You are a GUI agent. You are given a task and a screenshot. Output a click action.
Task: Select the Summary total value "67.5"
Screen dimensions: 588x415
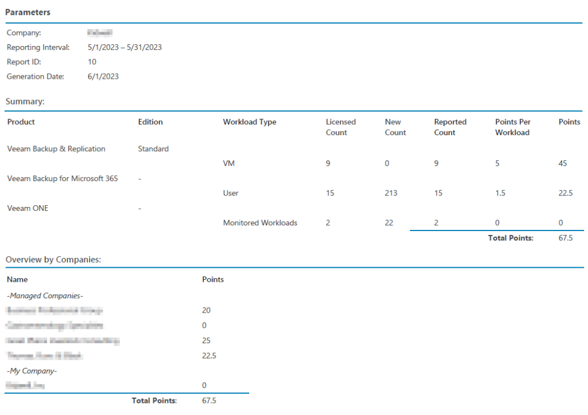(x=566, y=238)
